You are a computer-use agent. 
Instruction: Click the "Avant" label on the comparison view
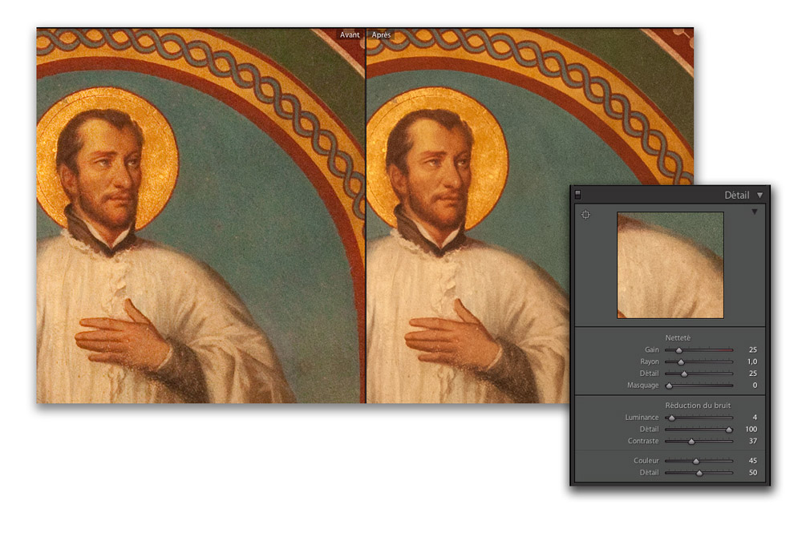[350, 34]
